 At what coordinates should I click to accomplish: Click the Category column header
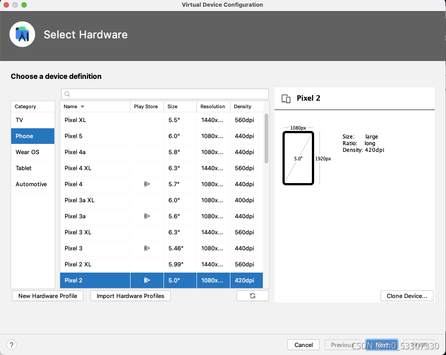(x=33, y=106)
